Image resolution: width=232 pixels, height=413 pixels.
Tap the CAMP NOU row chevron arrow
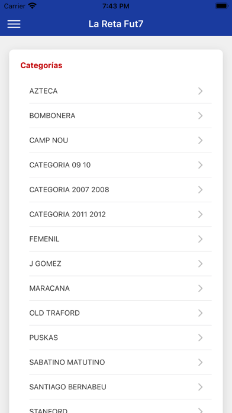[x=200, y=141]
